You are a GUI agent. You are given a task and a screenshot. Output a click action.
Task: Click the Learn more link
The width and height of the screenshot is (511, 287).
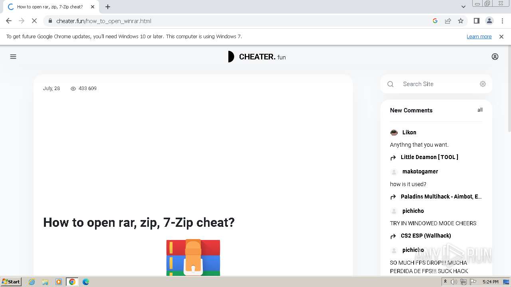479,36
